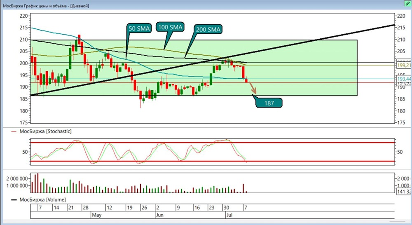Viewport: 412px width, 225px height.
Task: Click the 190 value on left price axis
Action: (x=23, y=87)
